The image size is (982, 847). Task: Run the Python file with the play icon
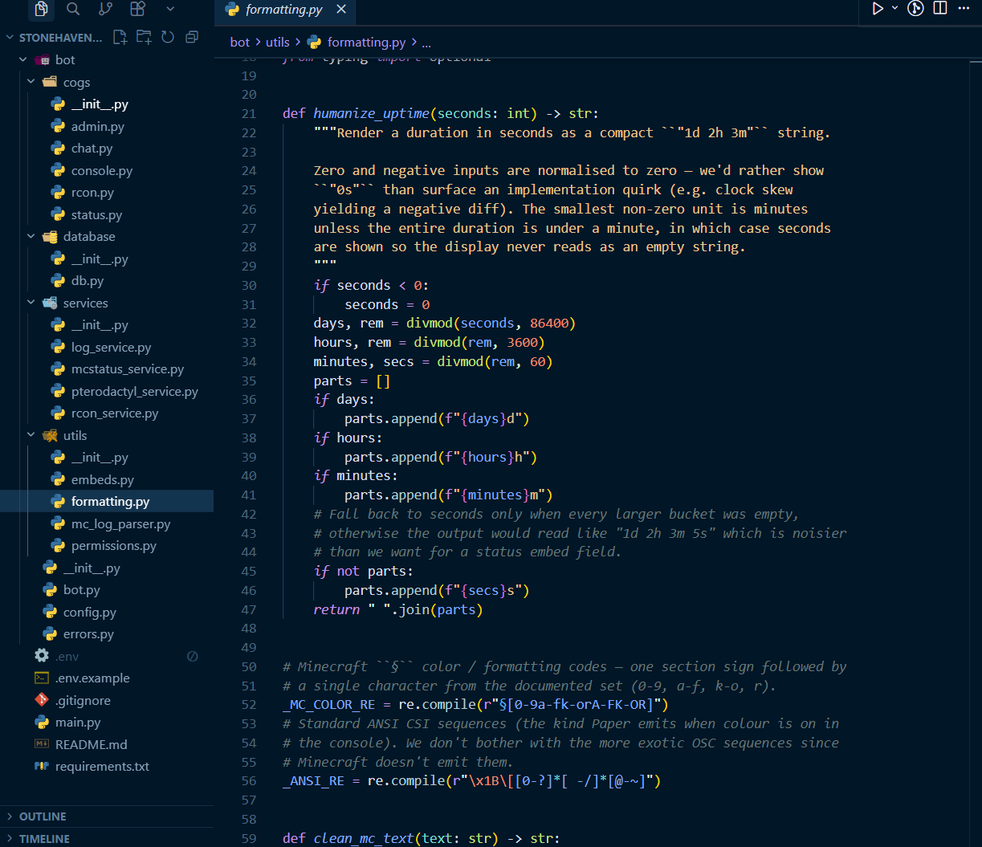click(878, 9)
